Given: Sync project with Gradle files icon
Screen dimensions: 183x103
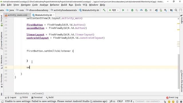Looking at the screenshot, I should click(x=156, y=10).
